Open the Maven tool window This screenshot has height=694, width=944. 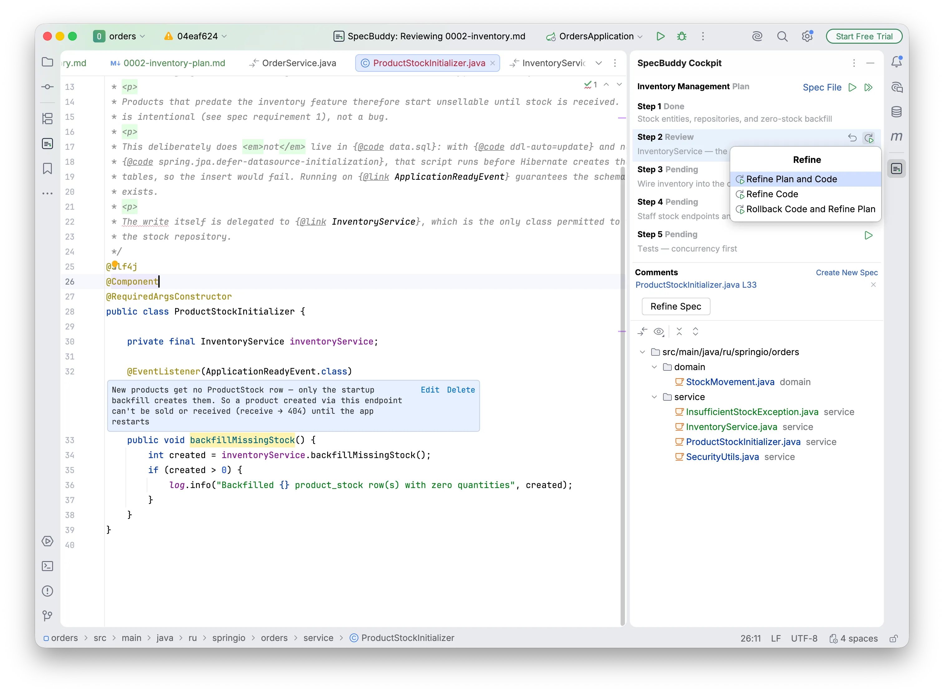[896, 137]
